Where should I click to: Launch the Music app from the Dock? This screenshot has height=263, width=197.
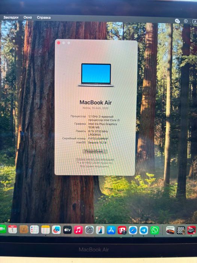(x=78, y=230)
